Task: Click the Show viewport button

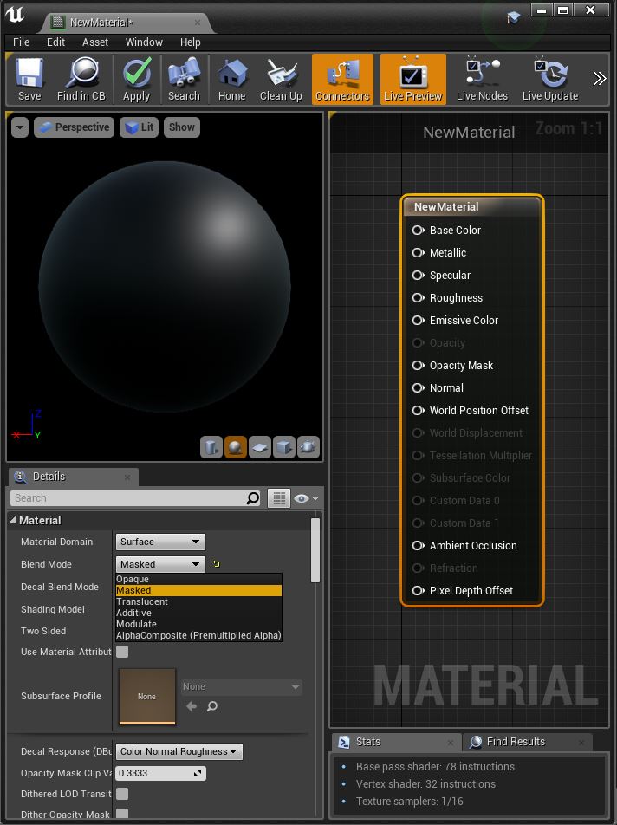Action: coord(182,127)
